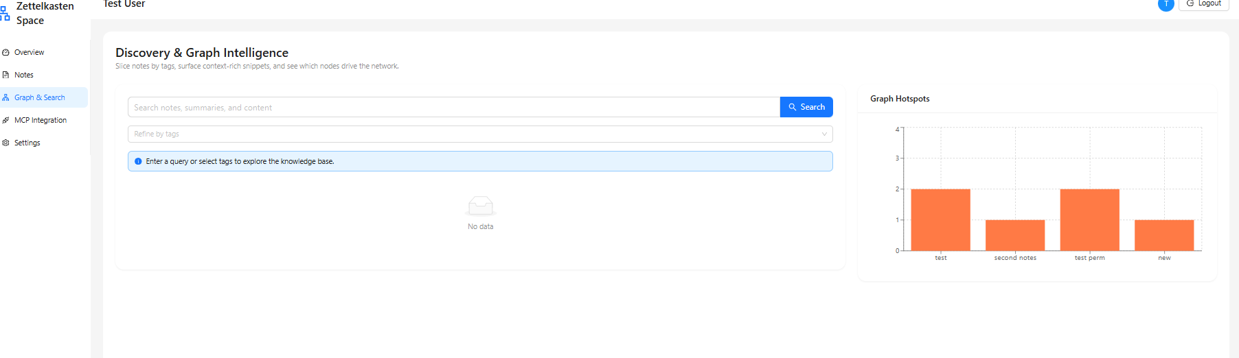1239x358 pixels.
Task: Click the info icon in the alert banner
Action: 138,162
